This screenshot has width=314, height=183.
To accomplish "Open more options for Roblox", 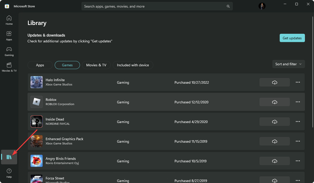I will tap(298, 102).
